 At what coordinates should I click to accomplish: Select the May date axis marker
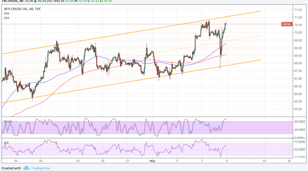152,161
